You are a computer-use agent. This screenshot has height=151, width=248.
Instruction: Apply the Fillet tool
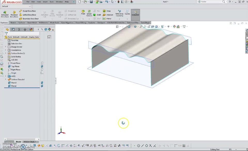tap(83, 12)
